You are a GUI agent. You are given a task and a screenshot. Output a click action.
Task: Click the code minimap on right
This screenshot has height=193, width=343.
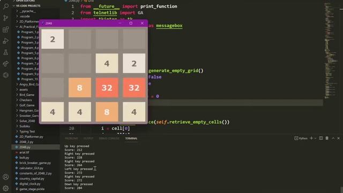[331, 50]
